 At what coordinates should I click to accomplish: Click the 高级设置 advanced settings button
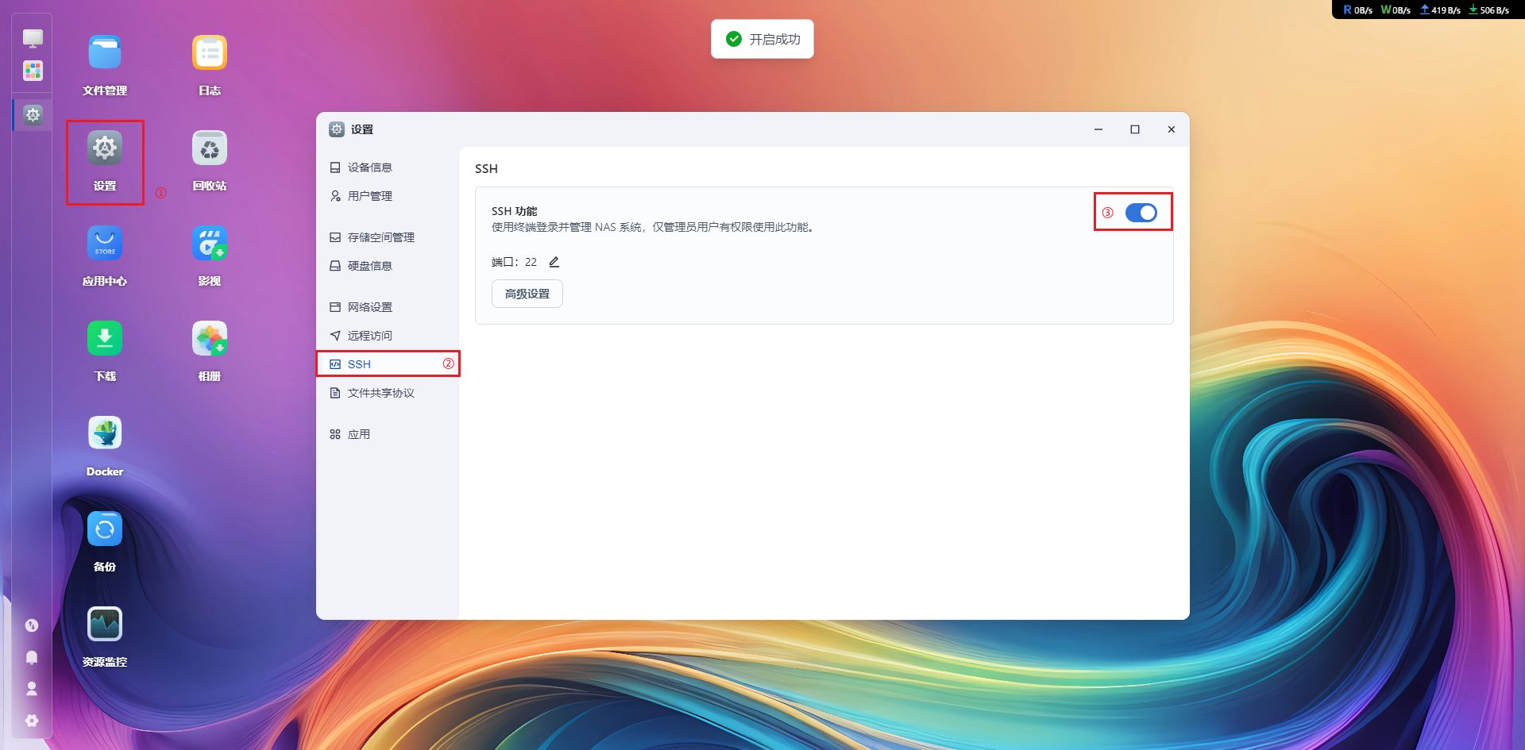pos(527,294)
